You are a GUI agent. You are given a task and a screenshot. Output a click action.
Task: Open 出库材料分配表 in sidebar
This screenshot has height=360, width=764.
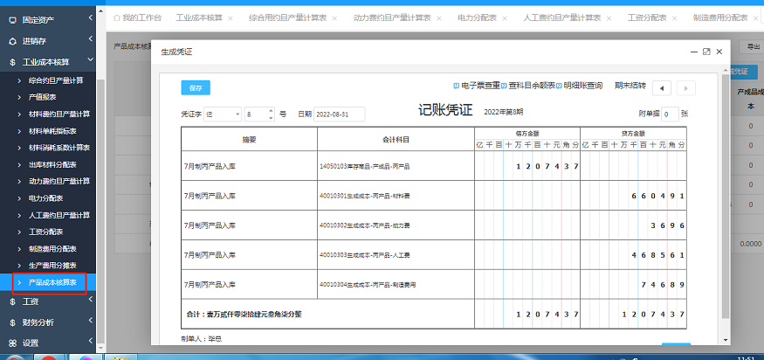52,165
